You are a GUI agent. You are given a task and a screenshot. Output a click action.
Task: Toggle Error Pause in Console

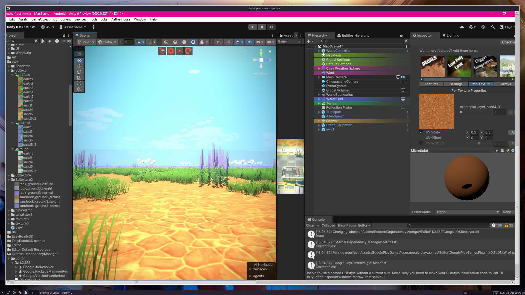tap(346, 225)
